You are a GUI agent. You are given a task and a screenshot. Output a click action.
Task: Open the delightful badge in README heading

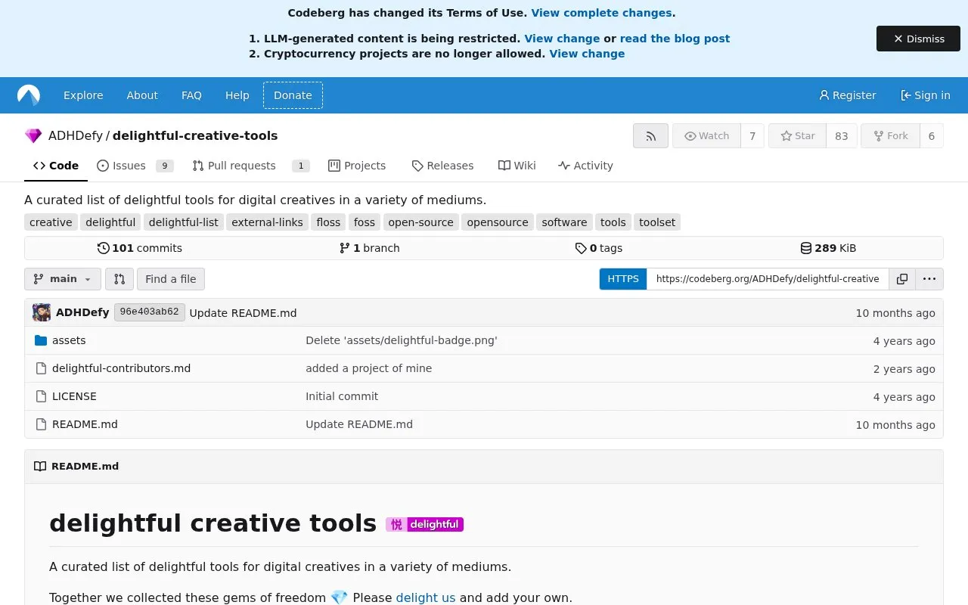[x=425, y=524]
